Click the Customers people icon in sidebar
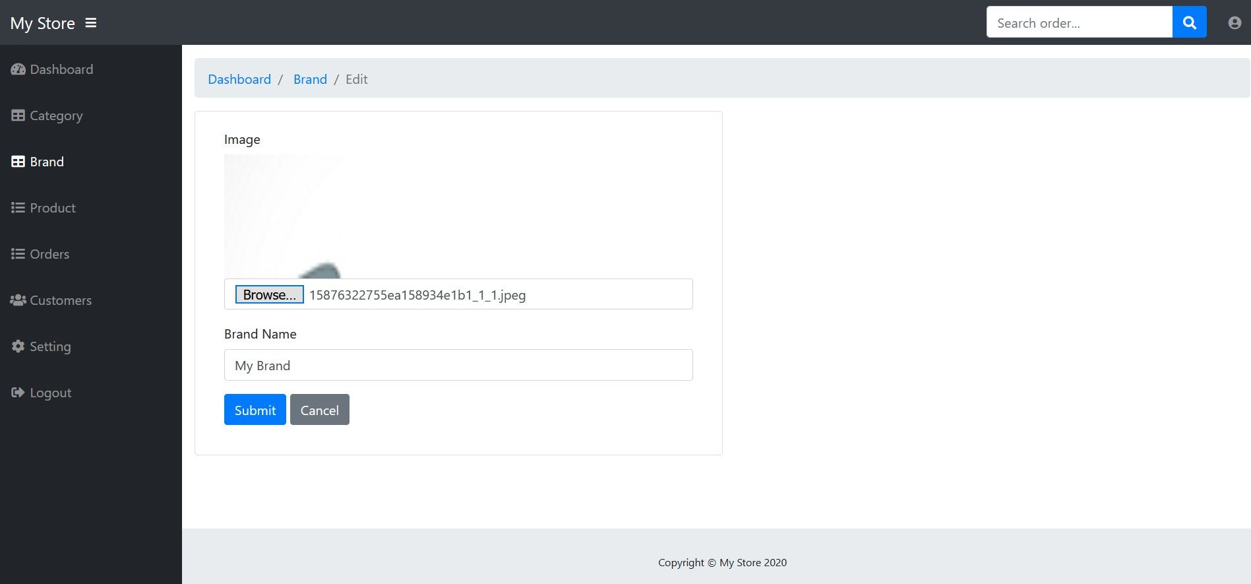Viewport: 1251px width, 584px height. [18, 300]
